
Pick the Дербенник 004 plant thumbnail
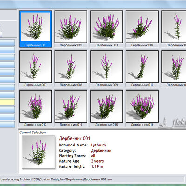(142, 27)
